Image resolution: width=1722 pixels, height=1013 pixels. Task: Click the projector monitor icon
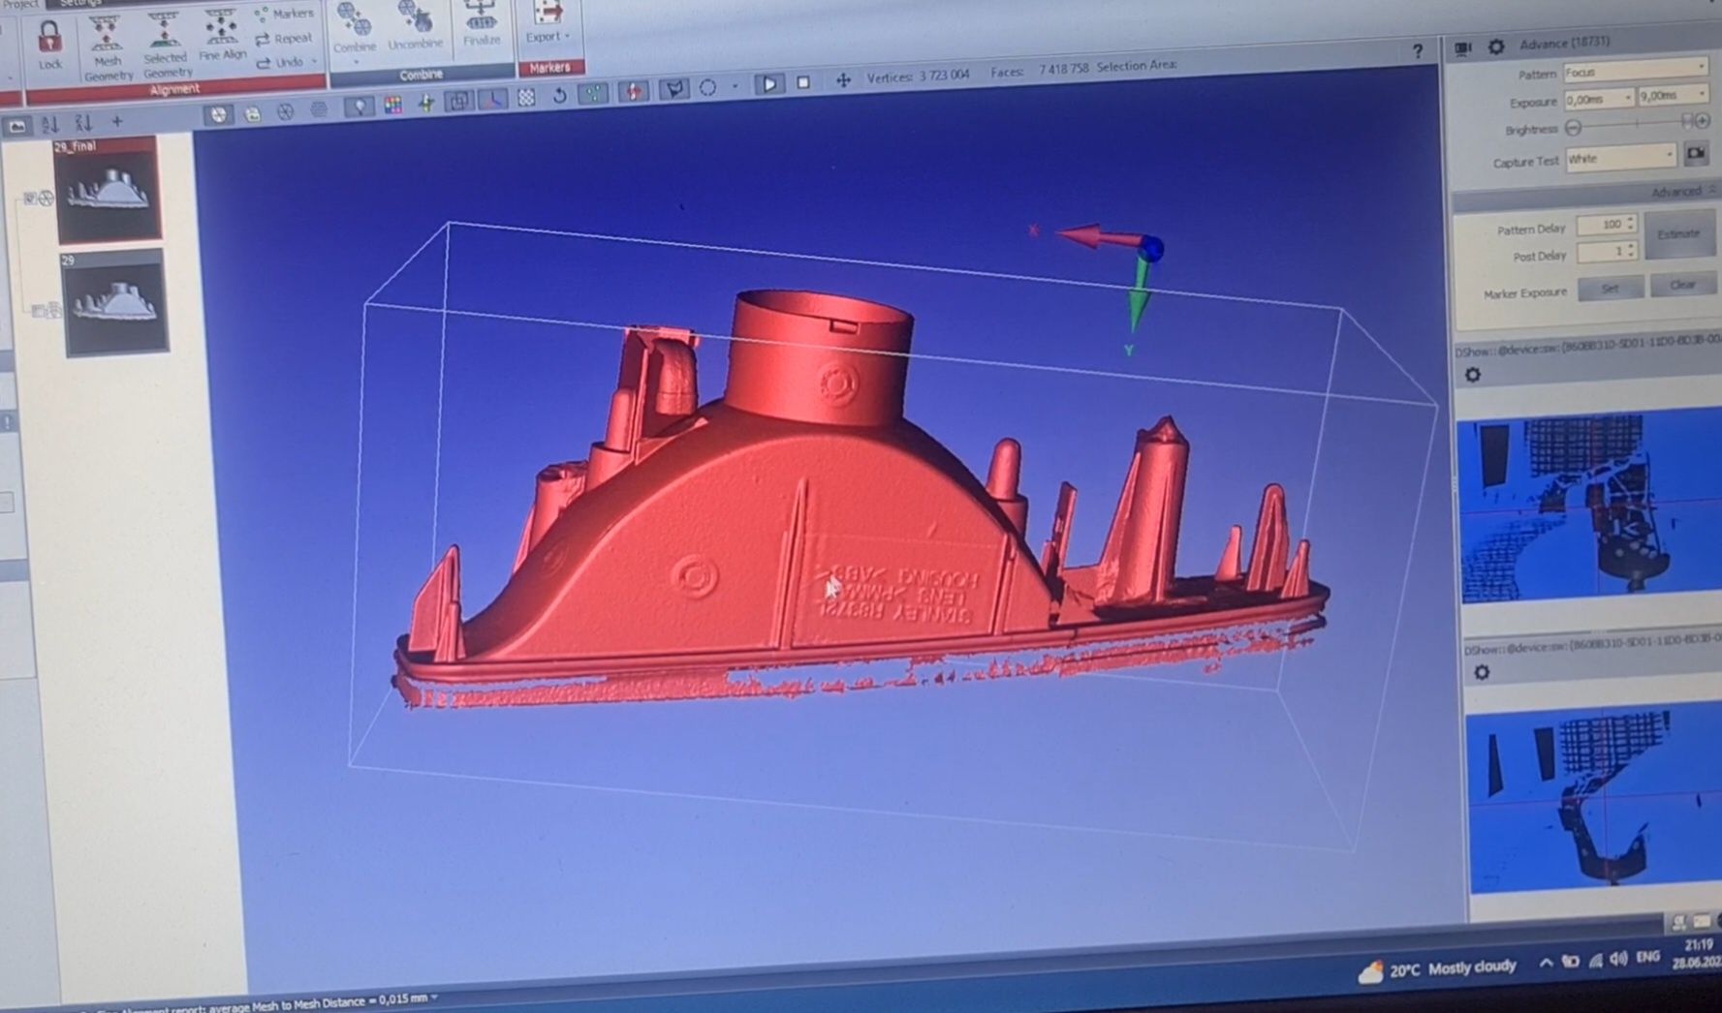pos(1462,47)
